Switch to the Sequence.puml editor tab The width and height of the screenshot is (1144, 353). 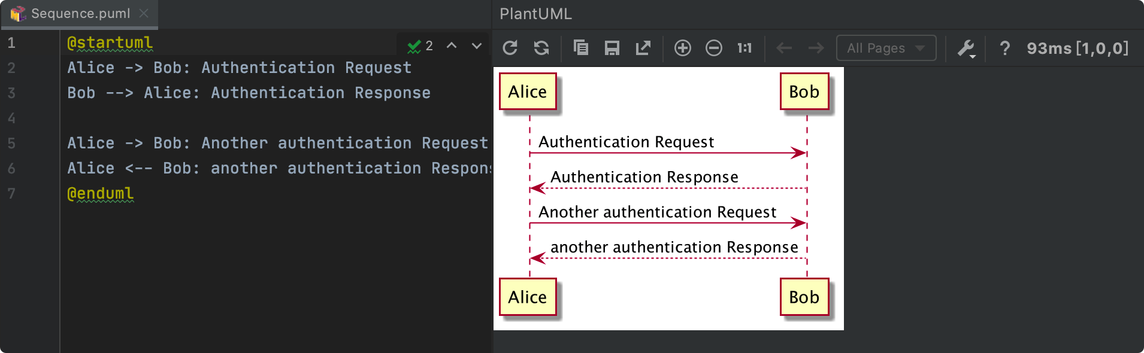coord(80,14)
